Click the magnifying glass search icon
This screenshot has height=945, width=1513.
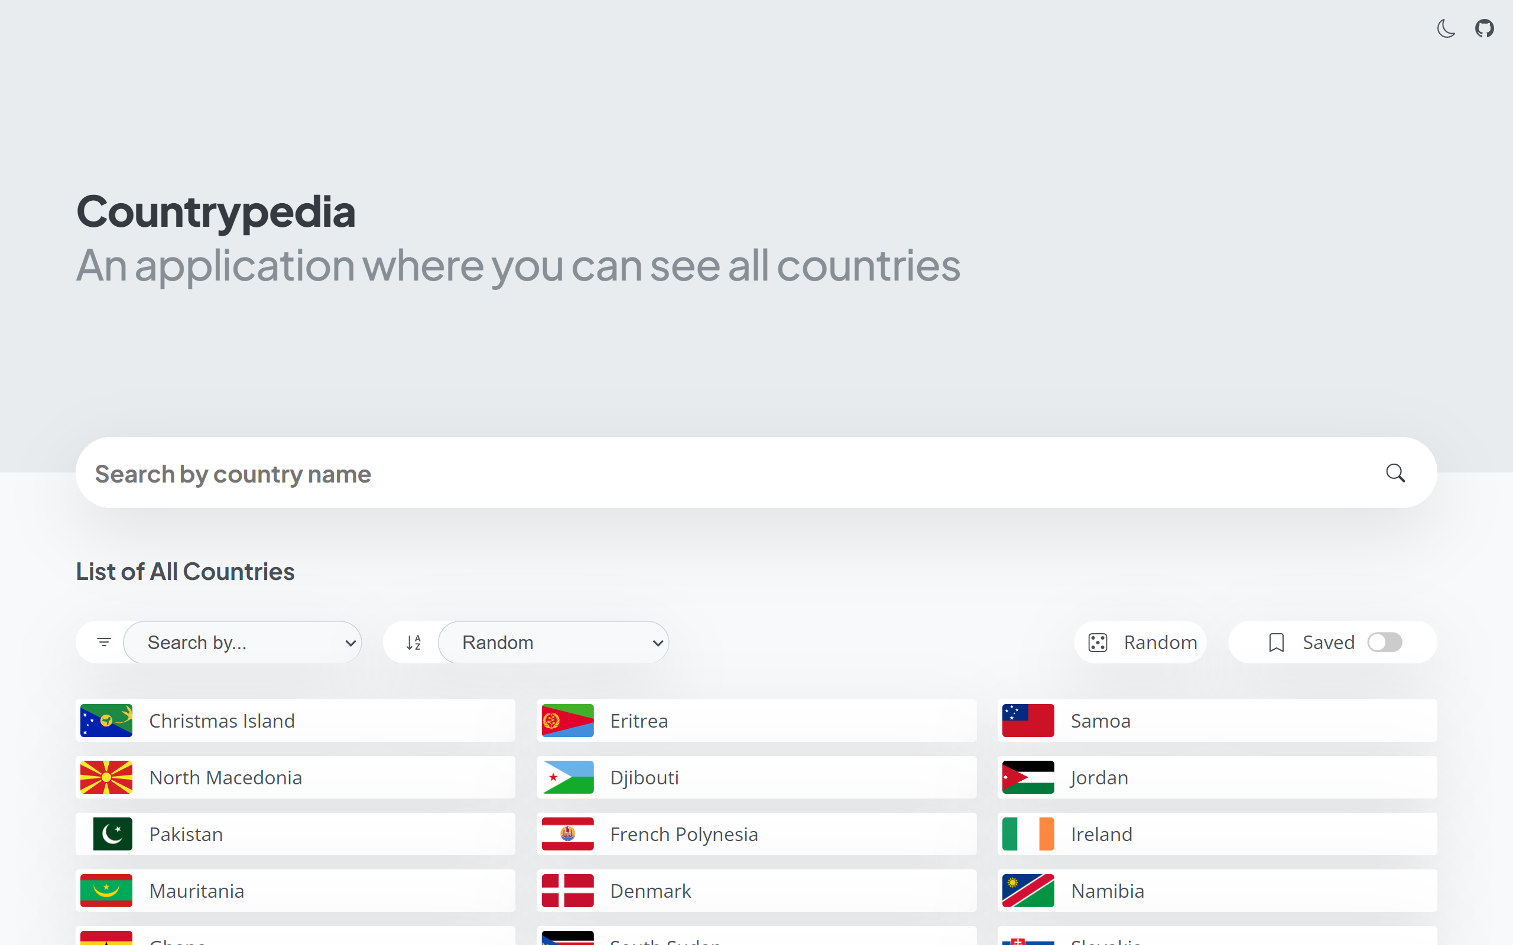(x=1395, y=473)
